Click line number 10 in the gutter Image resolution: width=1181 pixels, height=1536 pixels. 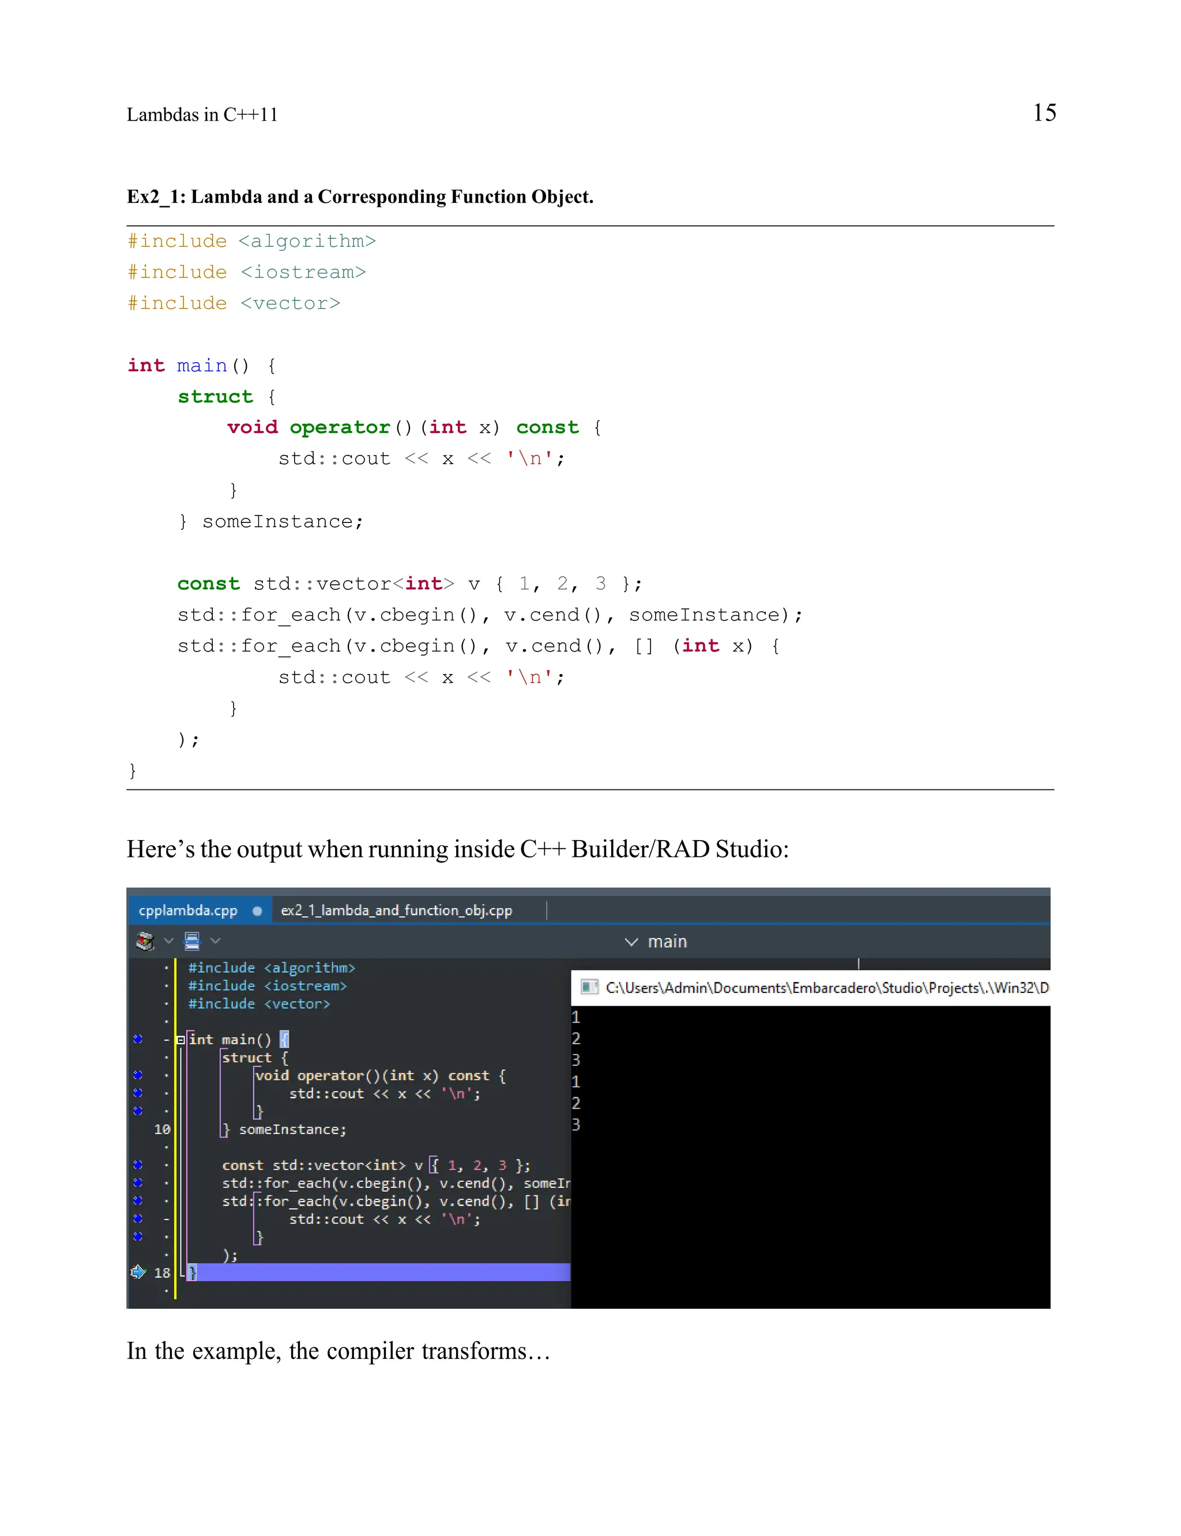[x=161, y=1129]
